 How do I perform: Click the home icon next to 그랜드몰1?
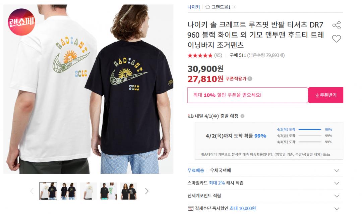tap(207, 6)
